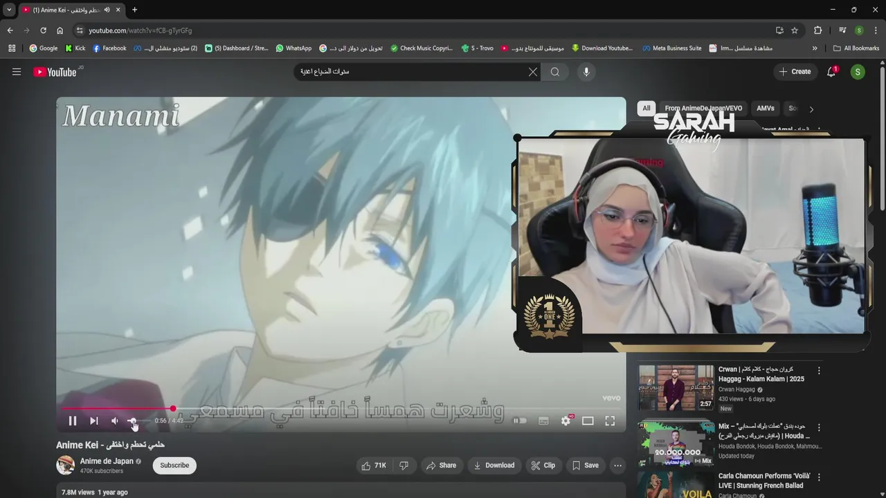The image size is (886, 498).
Task: Pause the video playback
Action: point(73,421)
